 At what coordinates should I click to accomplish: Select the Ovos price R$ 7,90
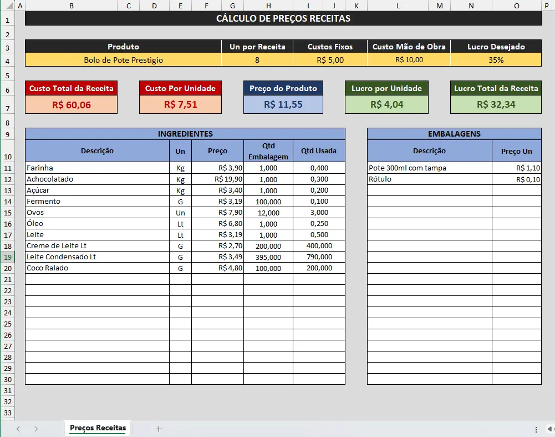click(218, 212)
